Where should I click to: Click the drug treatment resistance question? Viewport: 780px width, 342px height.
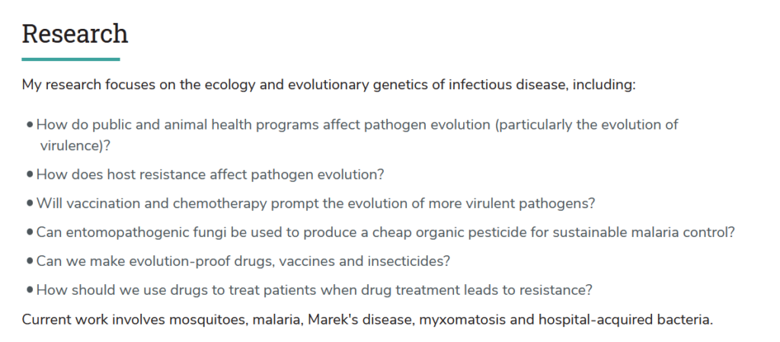pyautogui.click(x=315, y=290)
